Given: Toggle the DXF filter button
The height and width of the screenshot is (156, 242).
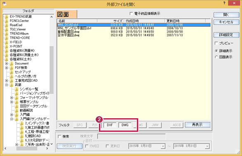Looking at the screenshot, I should click(x=110, y=125).
